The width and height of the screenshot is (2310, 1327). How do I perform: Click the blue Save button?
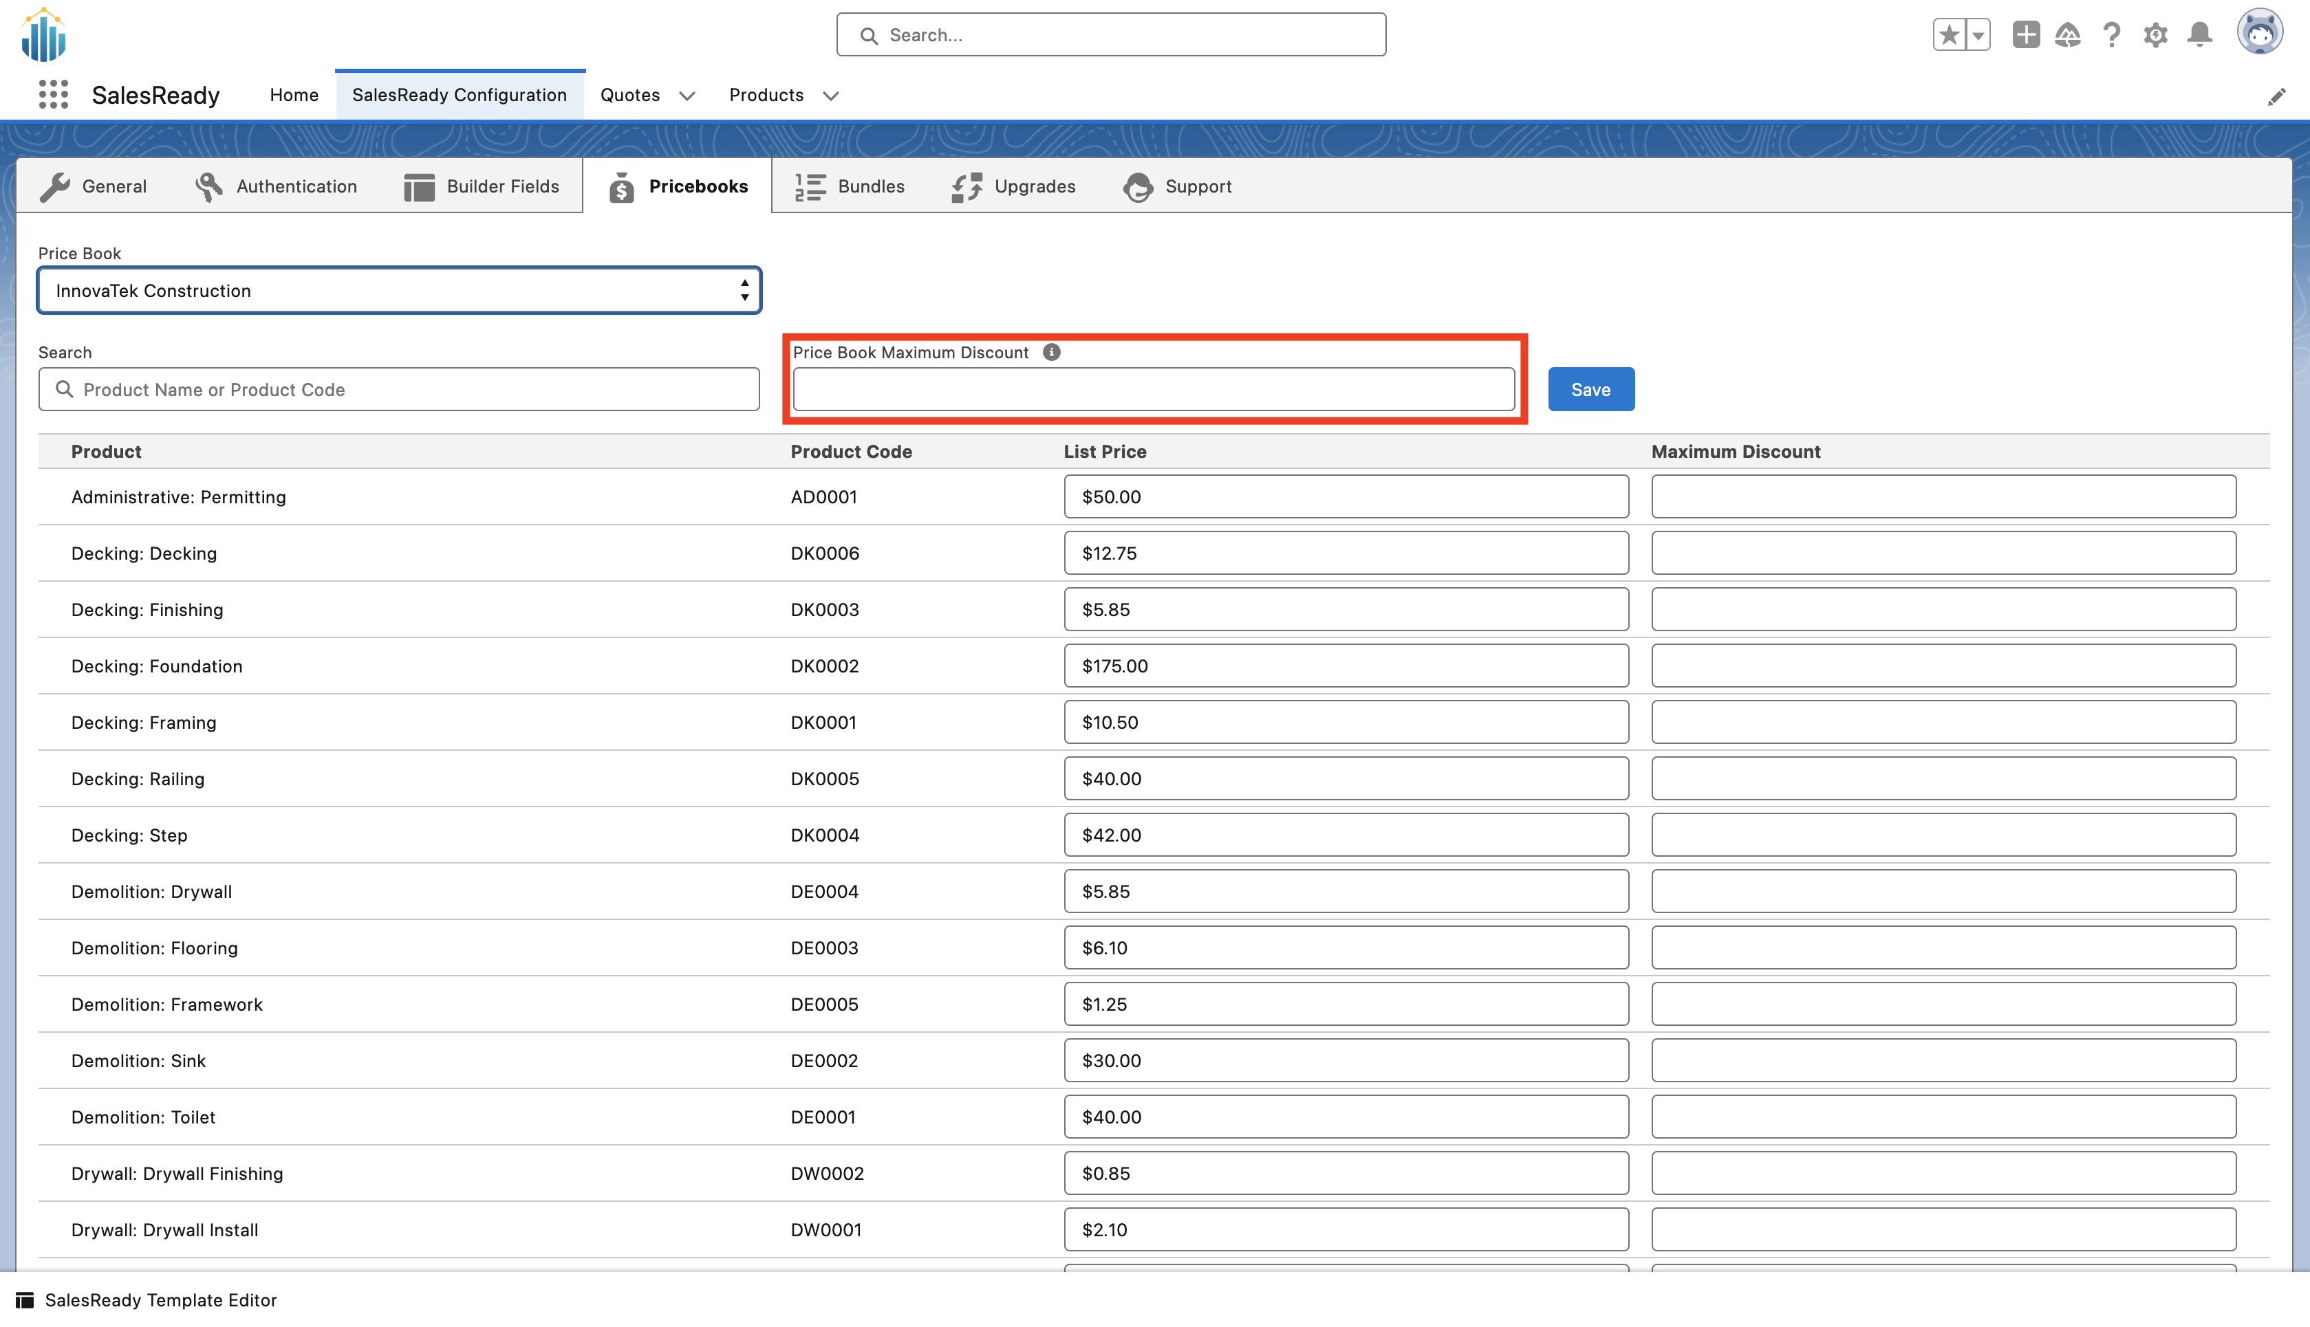click(1590, 390)
